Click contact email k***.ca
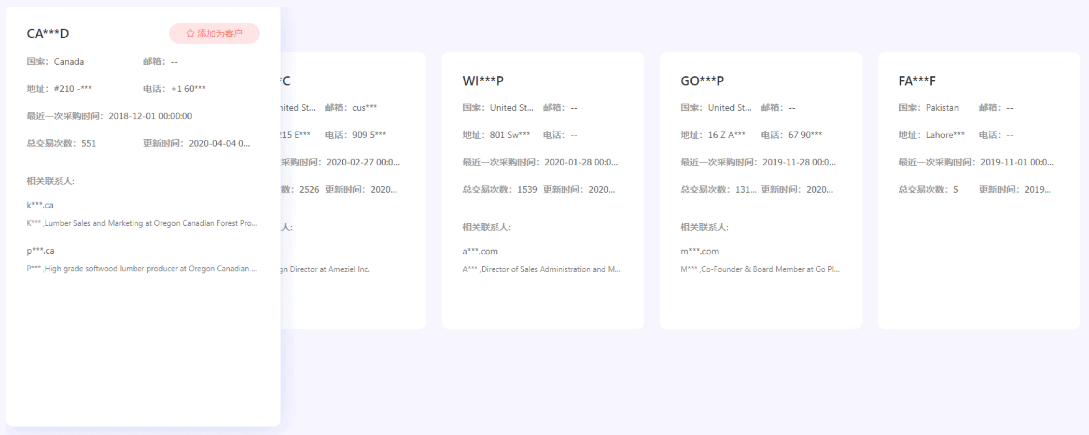This screenshot has height=435, width=1089. (40, 205)
